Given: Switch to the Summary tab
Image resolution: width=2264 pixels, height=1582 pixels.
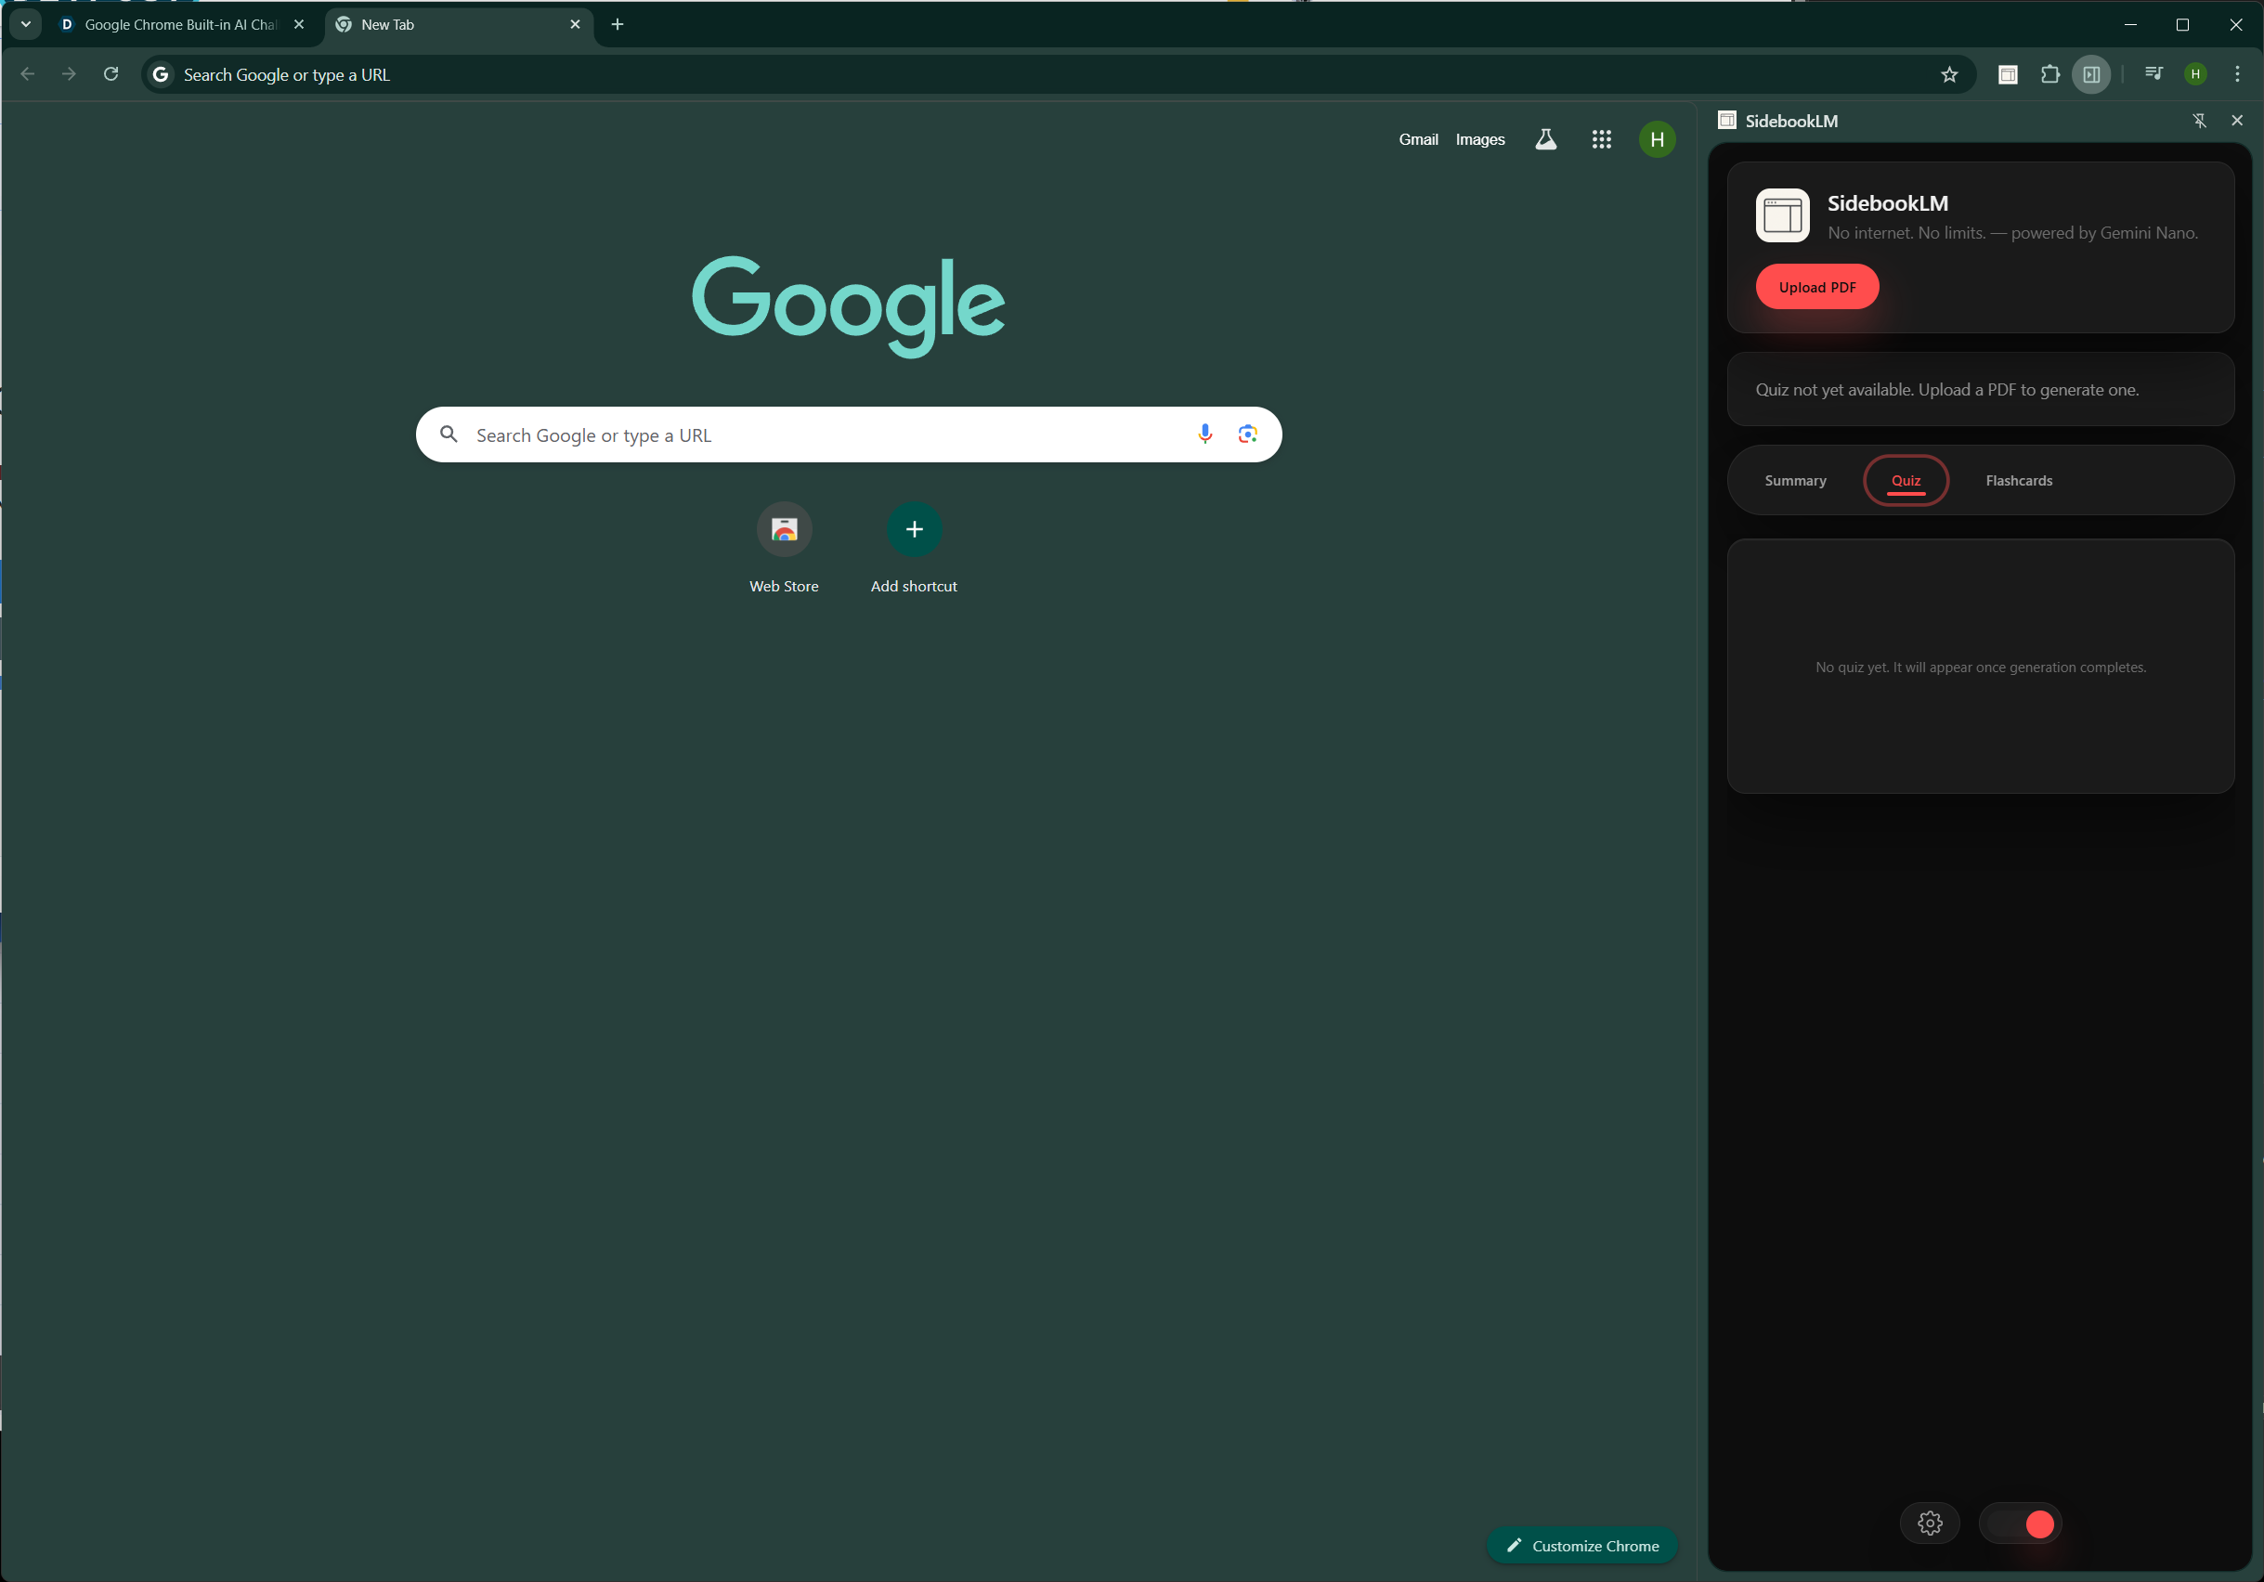Looking at the screenshot, I should 1795,480.
